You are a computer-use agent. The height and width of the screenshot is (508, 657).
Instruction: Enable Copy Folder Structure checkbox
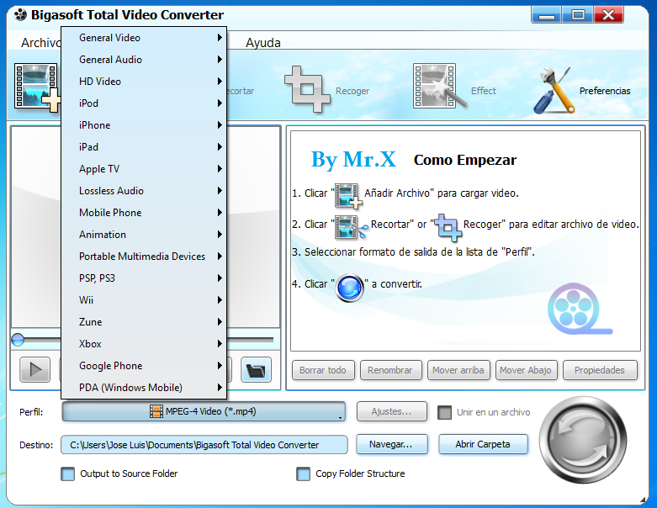click(x=304, y=474)
